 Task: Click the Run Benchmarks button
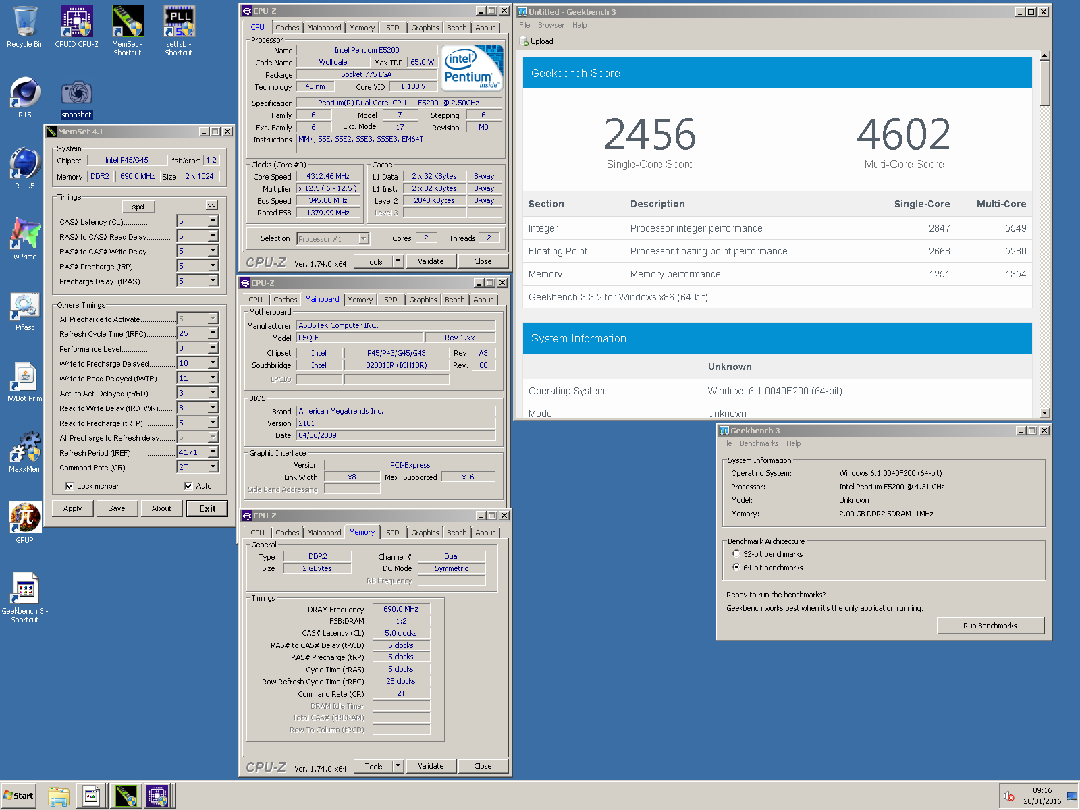pos(990,626)
